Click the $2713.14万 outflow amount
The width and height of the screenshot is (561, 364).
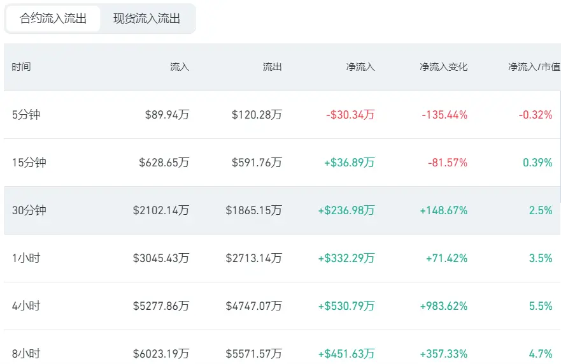253,258
